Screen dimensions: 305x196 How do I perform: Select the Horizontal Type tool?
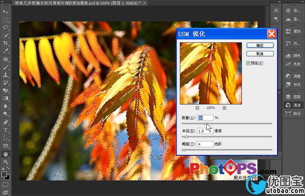pyautogui.click(x=6, y=130)
